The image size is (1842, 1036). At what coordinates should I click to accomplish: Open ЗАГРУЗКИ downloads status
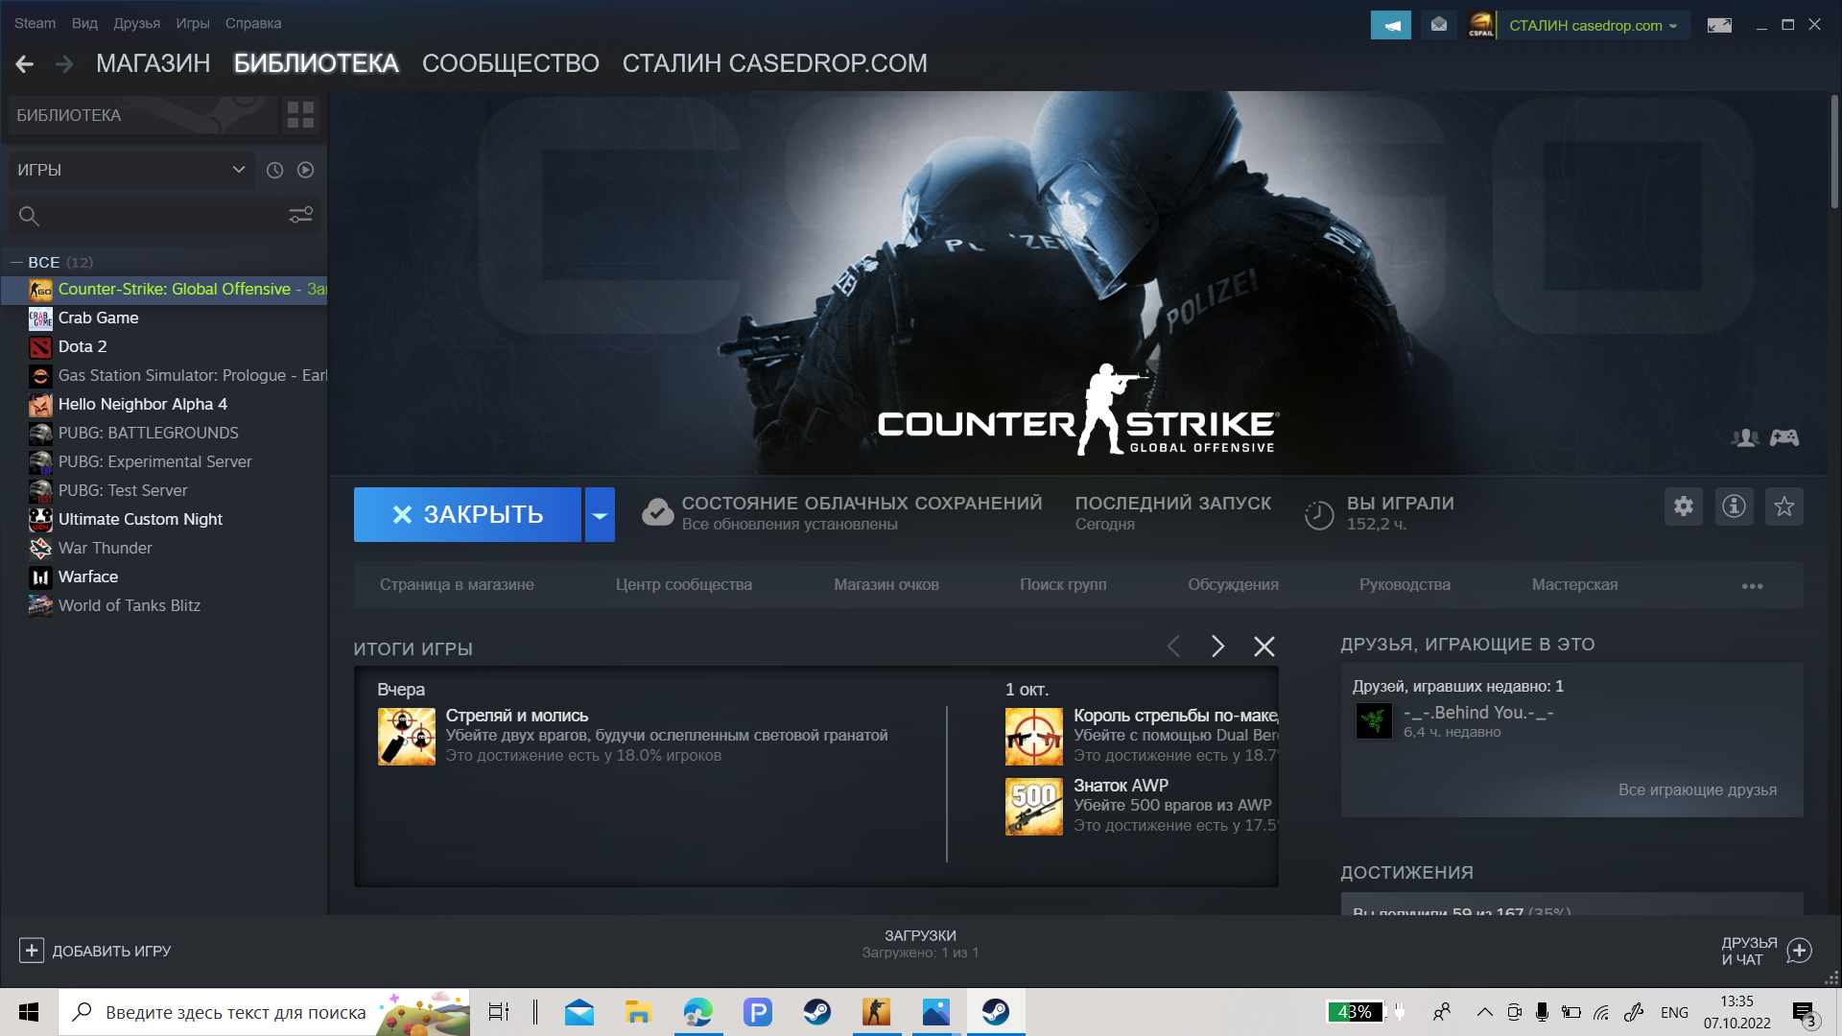click(x=920, y=944)
